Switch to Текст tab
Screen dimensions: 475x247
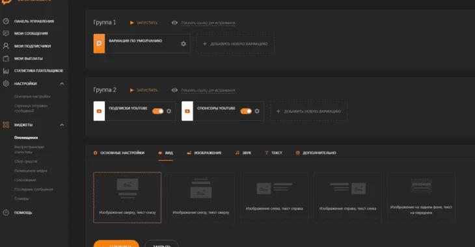coord(273,153)
